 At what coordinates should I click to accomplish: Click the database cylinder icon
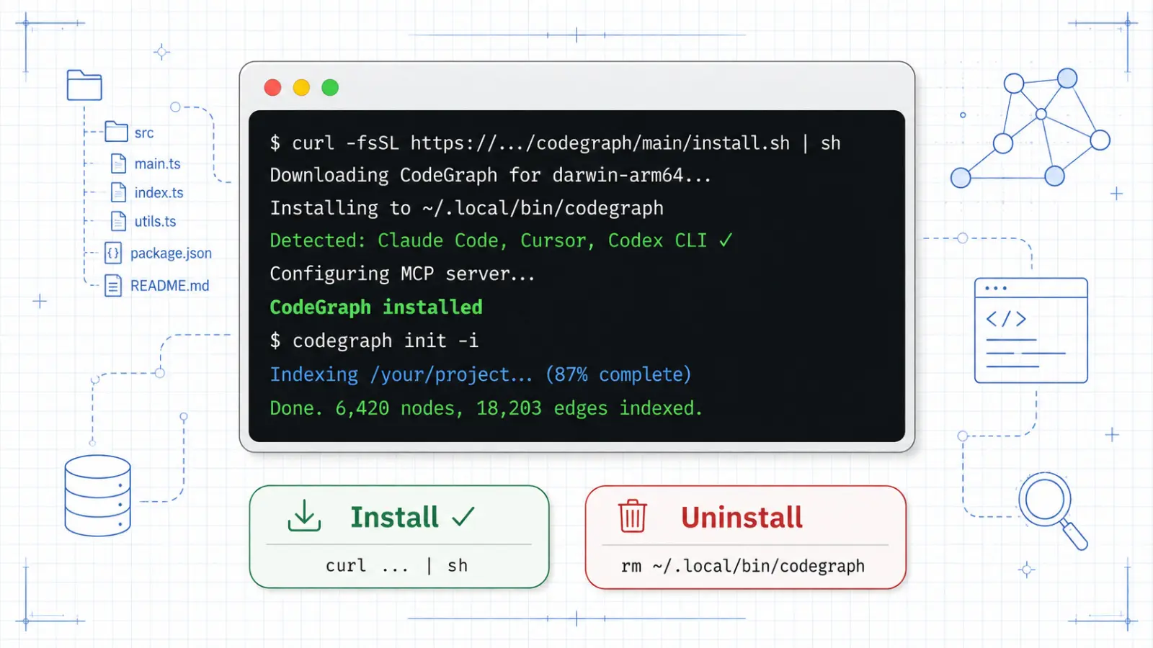click(97, 495)
